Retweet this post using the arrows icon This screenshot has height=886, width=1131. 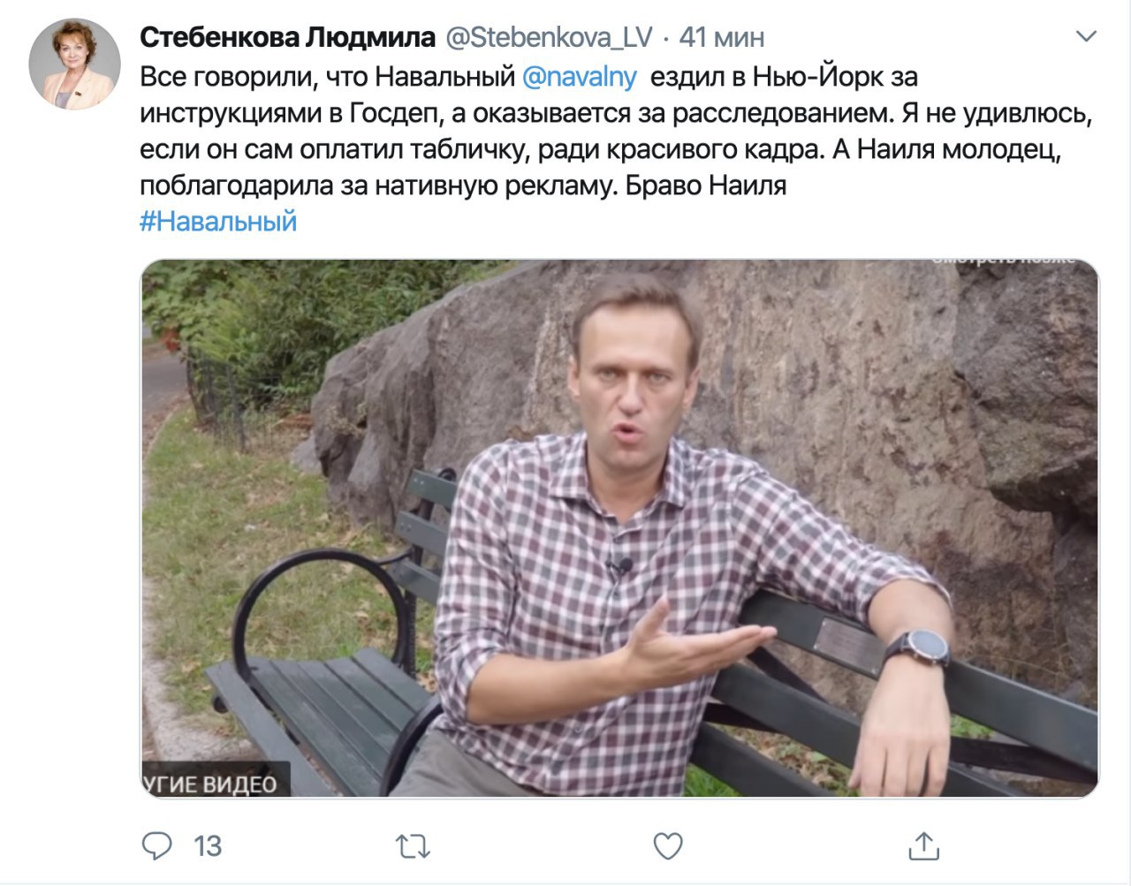[x=412, y=846]
